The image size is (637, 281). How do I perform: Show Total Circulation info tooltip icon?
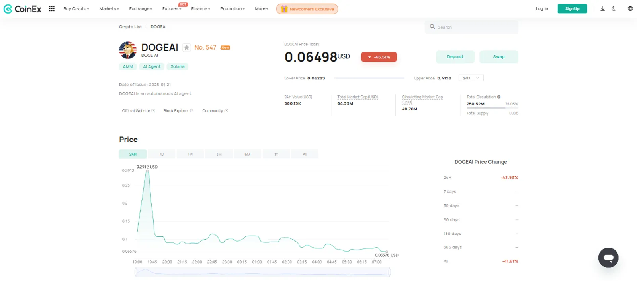(x=498, y=97)
